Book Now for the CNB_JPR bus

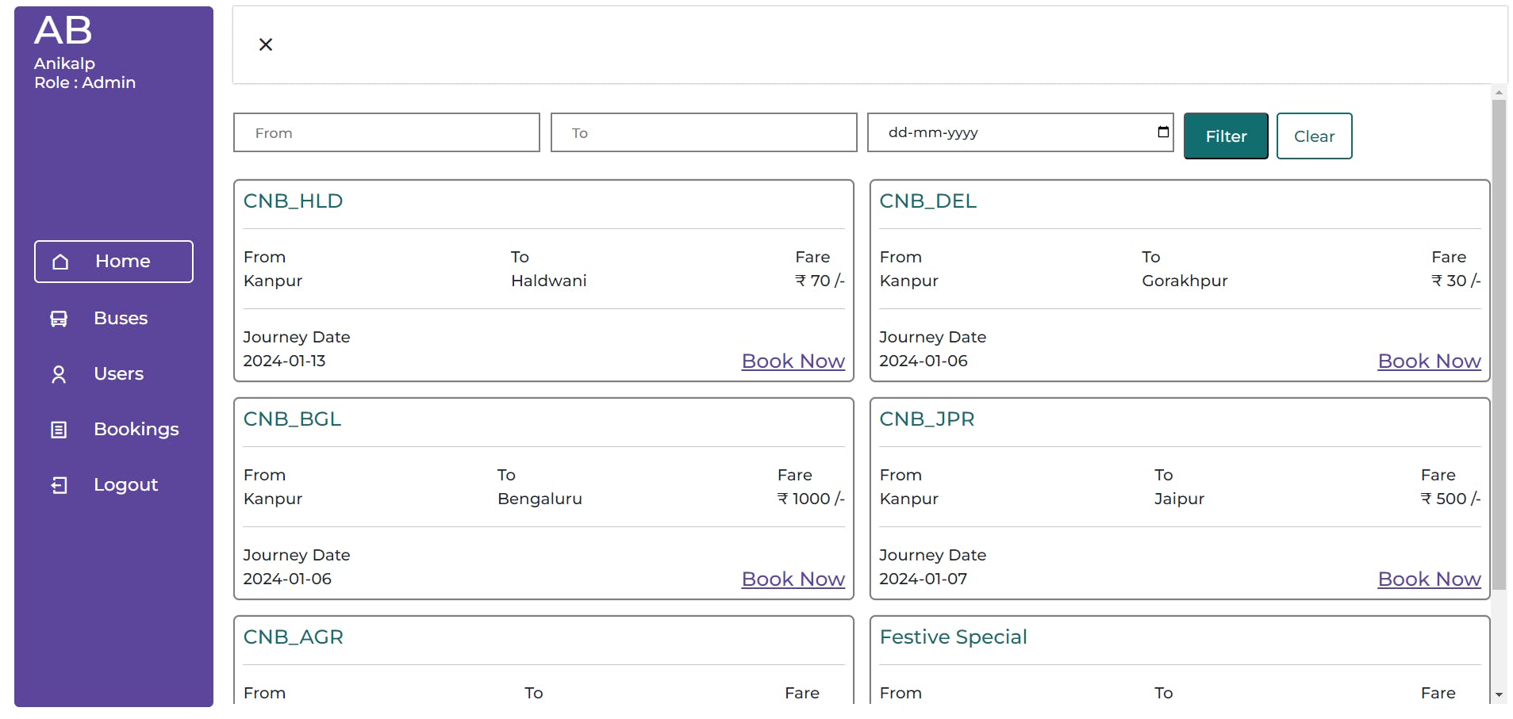click(x=1429, y=579)
